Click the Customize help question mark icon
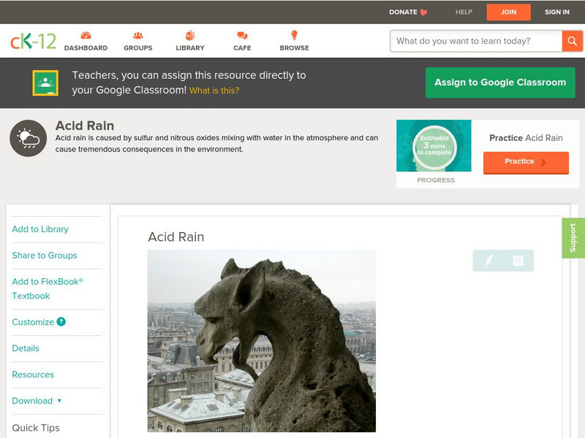Screen dimensions: 585x438 [x=61, y=322]
